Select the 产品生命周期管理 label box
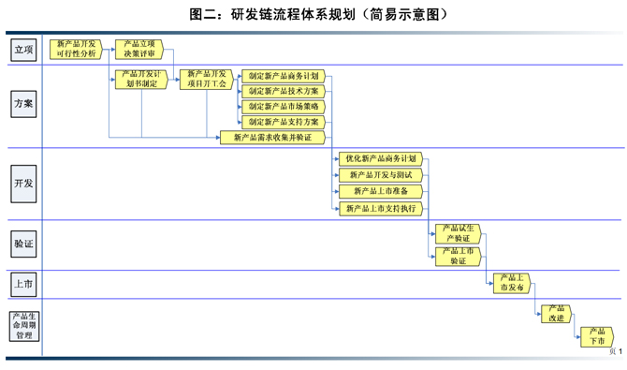Viewport: 627px width, 370px height. [x=24, y=326]
